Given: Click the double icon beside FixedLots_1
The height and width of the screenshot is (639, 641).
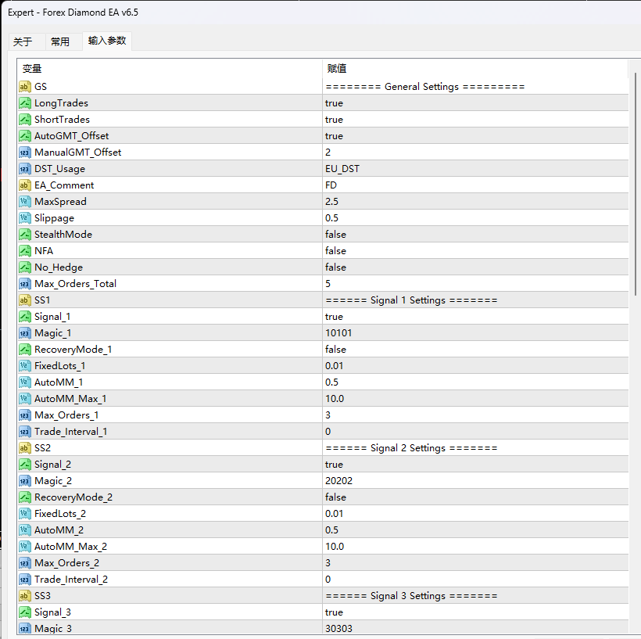Looking at the screenshot, I should [24, 366].
